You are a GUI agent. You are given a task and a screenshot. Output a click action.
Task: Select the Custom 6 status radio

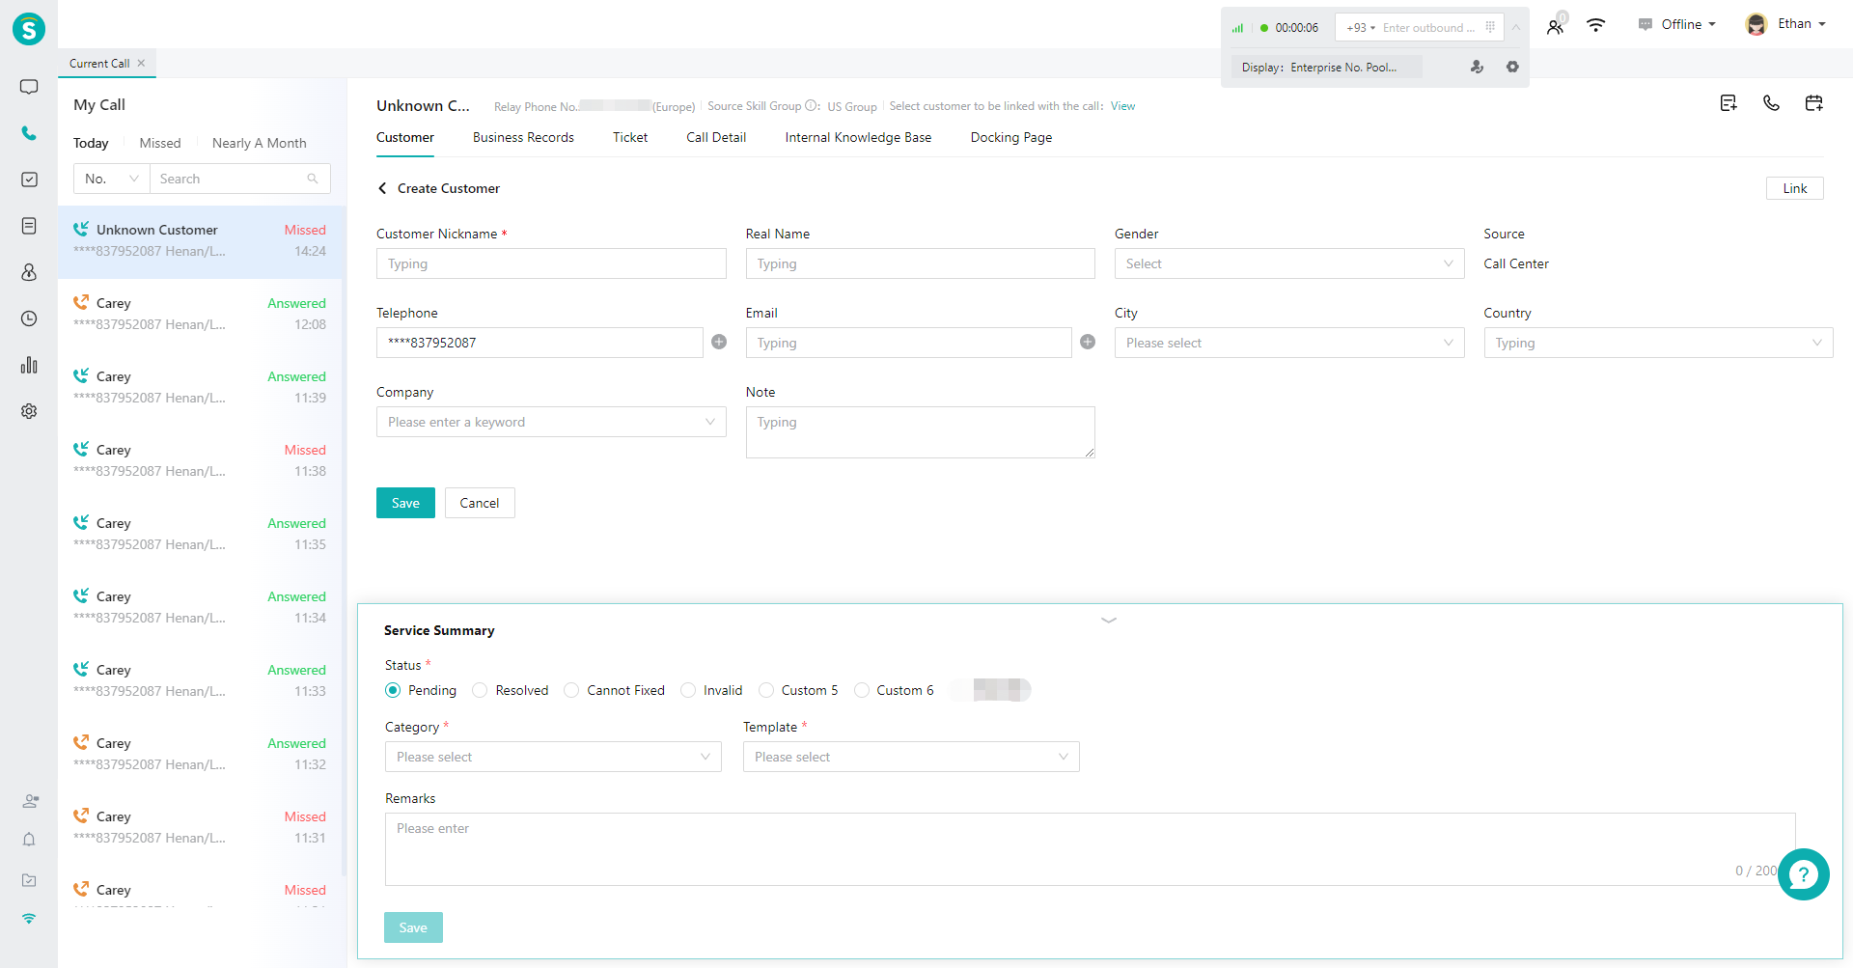[862, 690]
